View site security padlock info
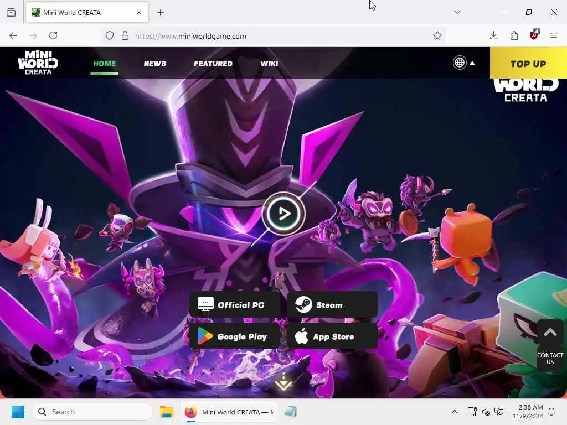Image resolution: width=567 pixels, height=425 pixels. coord(125,35)
